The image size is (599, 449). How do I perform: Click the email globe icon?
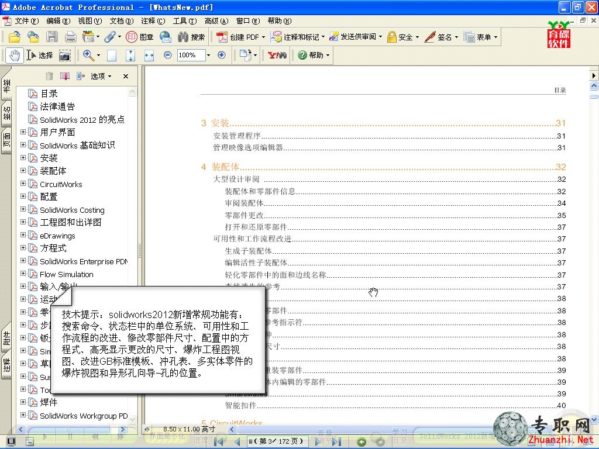(x=166, y=37)
